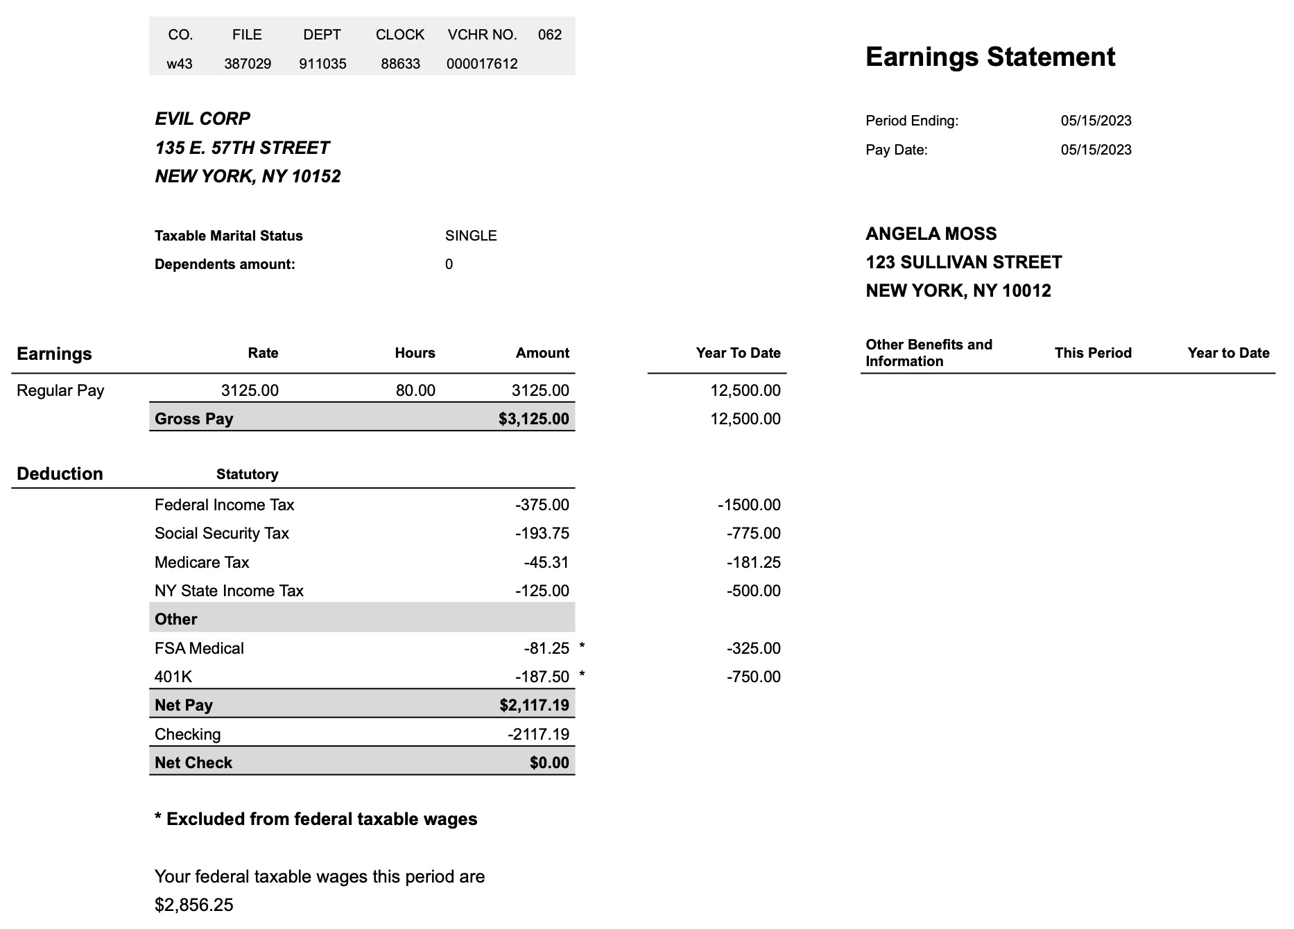Click the marital status value SINGLE
Image resolution: width=1294 pixels, height=929 pixels.
(471, 236)
